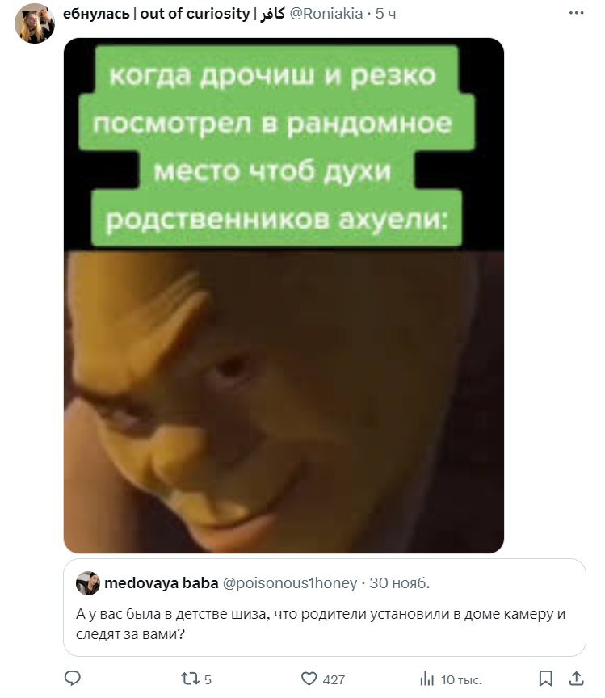Click the '5 ч' timestamp
Viewport: 605px width, 698px height.
385,14
